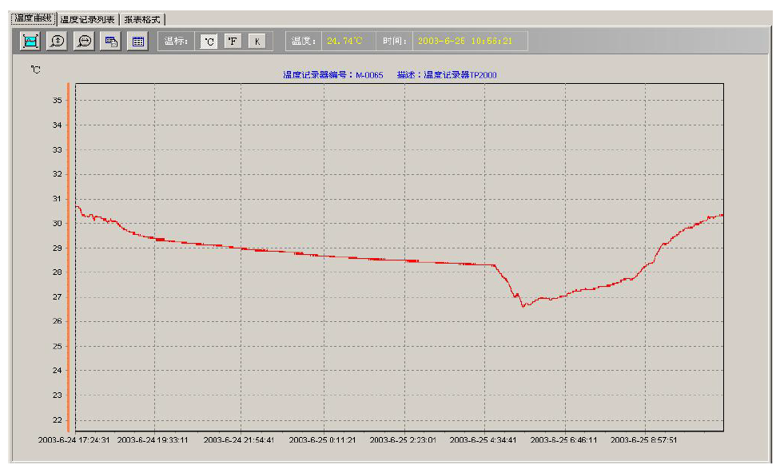
Task: Select the fit-to-window chart view icon
Action: click(x=30, y=42)
